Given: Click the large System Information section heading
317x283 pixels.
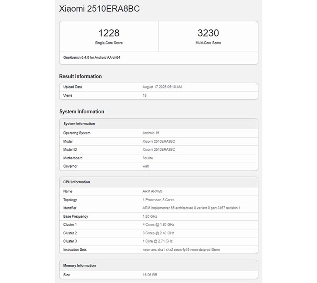Looking at the screenshot, I should [82, 111].
